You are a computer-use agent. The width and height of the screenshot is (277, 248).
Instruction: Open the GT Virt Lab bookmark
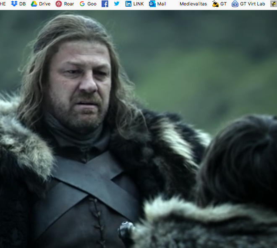tap(248, 4)
